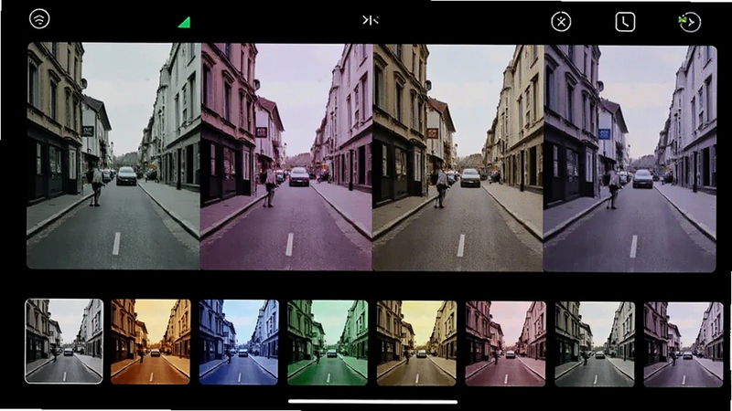Choose the green filter thumbnail
732x411 pixels.
(328, 342)
